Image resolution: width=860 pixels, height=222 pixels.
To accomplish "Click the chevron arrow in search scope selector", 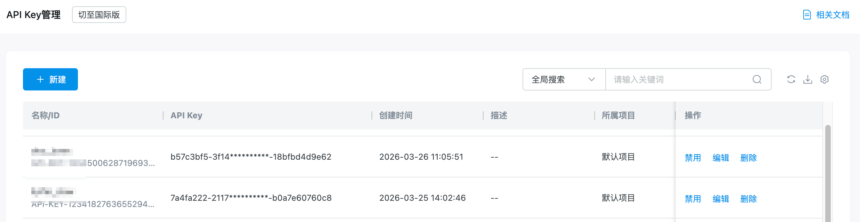I will pyautogui.click(x=591, y=79).
